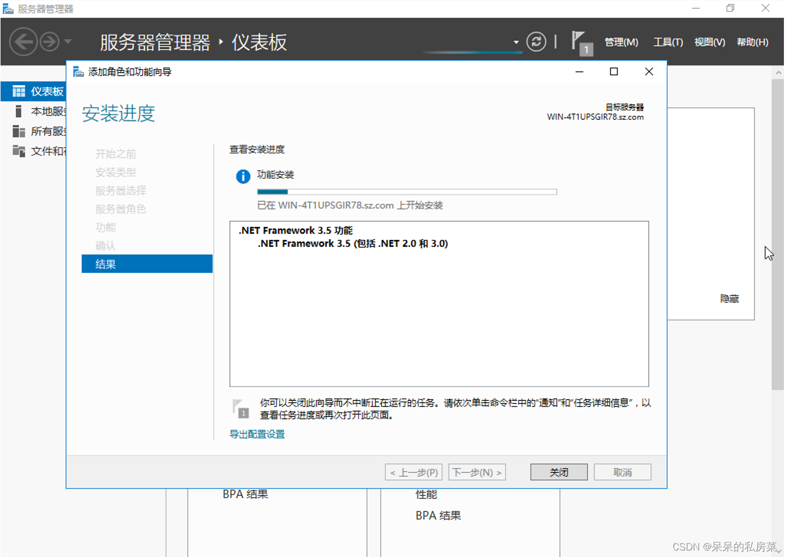The height and width of the screenshot is (557, 785).
Task: Click the blue information icon beside 功能安装
Action: 243,177
